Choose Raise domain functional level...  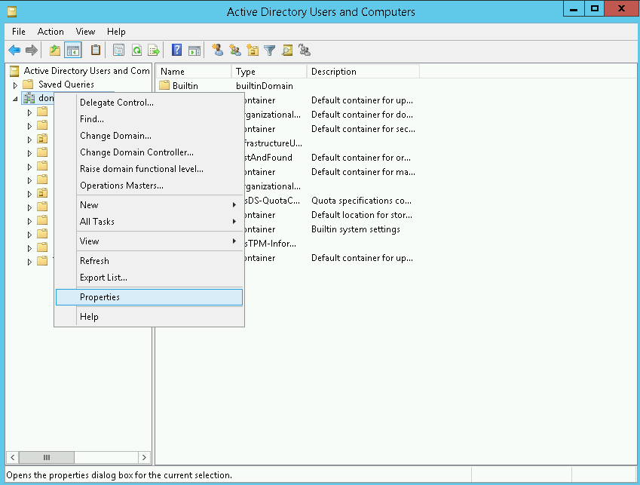pyautogui.click(x=149, y=169)
